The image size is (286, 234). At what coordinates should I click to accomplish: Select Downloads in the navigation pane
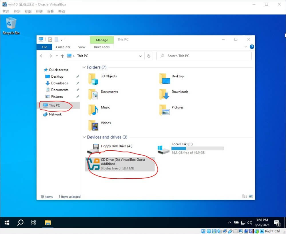pos(59,83)
